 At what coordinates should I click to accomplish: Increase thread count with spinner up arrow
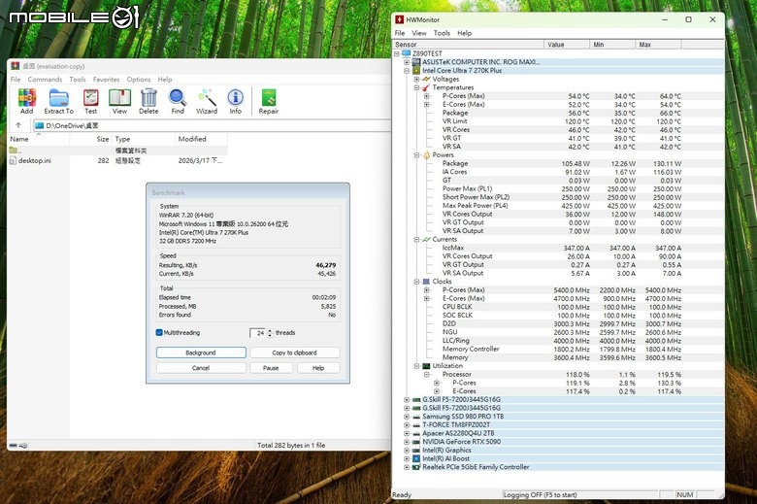tap(271, 330)
